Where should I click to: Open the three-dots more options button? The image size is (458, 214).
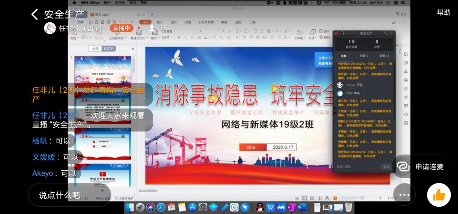pyautogui.click(x=404, y=195)
